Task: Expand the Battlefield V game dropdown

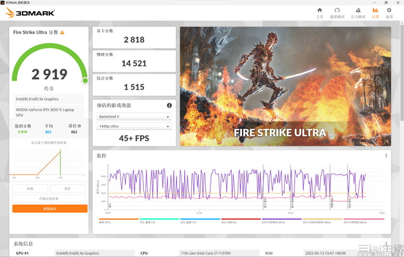Action: pos(134,117)
